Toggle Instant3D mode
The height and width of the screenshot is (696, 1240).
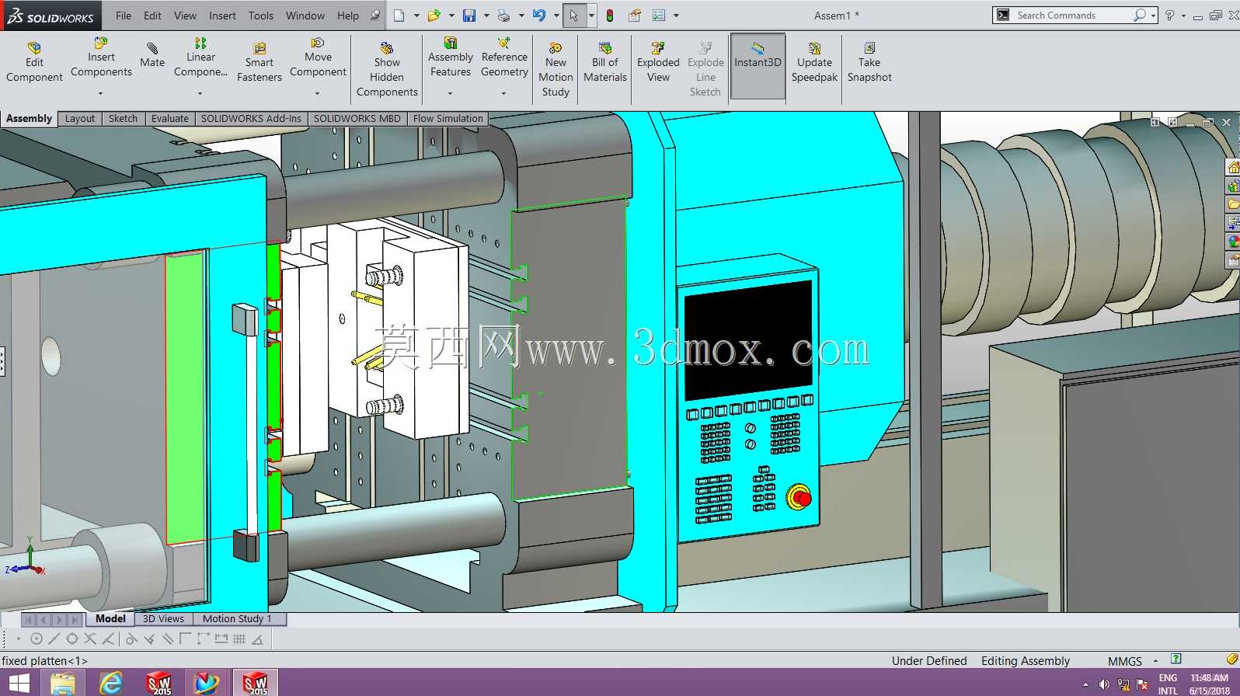(x=758, y=66)
